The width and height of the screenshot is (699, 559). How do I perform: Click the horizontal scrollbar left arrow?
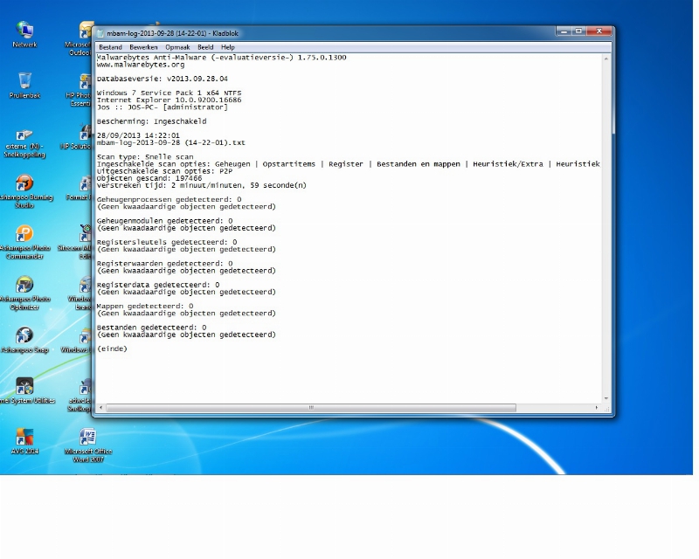[101, 407]
